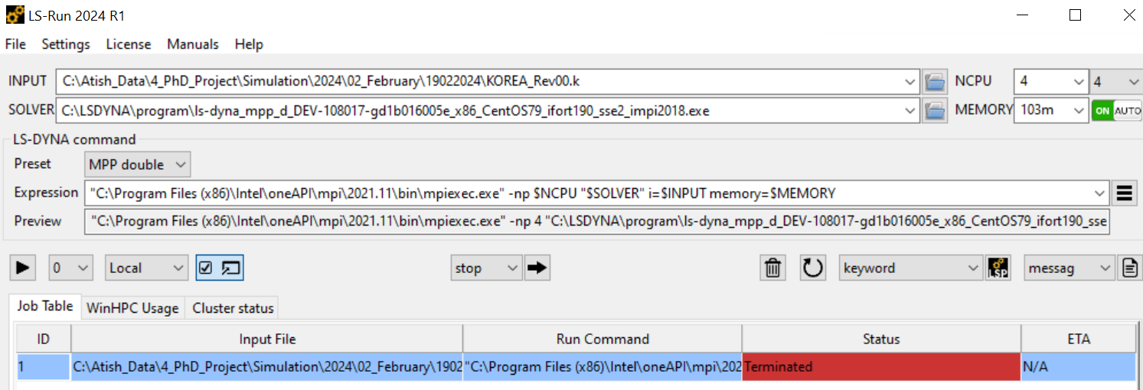Viewport: 1143px width, 390px height.
Task: Switch memory ON toggle
Action: (1102, 110)
